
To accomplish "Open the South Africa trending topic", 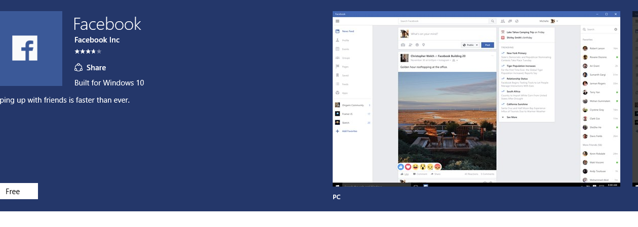I will [513, 92].
